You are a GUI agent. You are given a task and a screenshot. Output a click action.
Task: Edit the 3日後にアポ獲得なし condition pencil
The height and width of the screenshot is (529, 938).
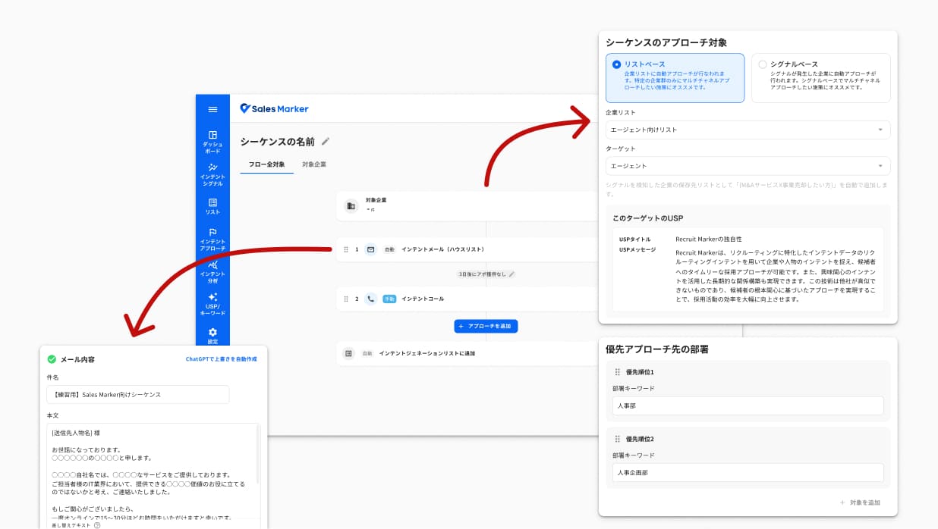click(511, 274)
